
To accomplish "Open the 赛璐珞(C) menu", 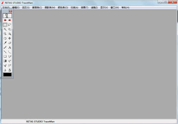I will tap(37, 8).
